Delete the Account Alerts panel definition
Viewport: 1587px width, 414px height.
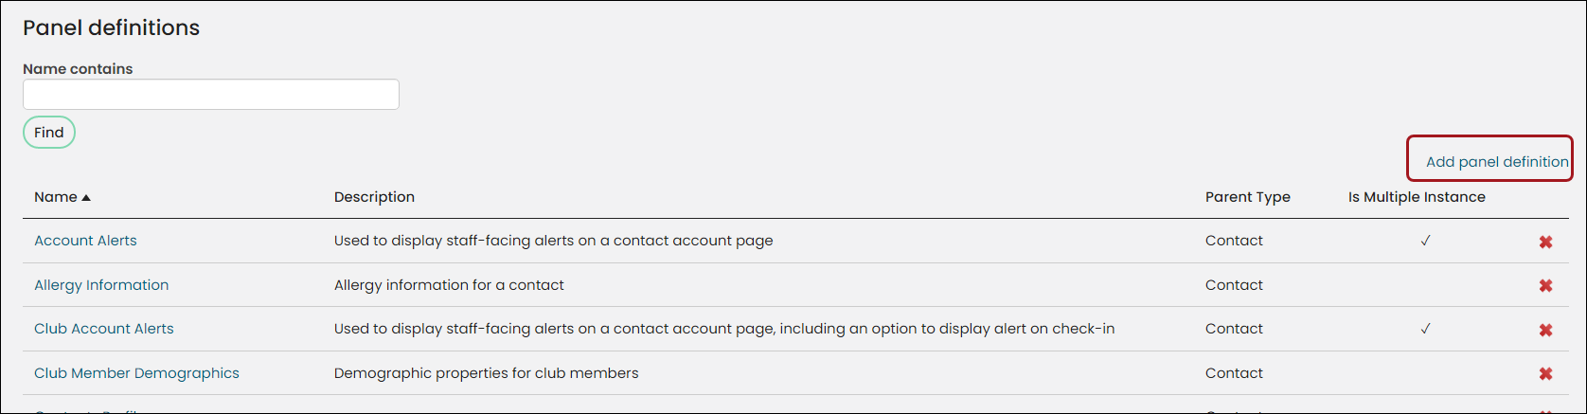pos(1545,242)
